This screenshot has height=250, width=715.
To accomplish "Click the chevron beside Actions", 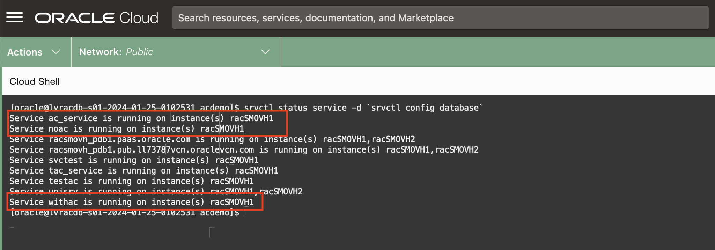I will pyautogui.click(x=56, y=52).
